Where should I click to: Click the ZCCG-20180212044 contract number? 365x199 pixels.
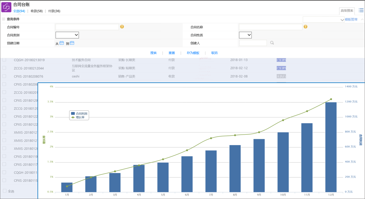tap(29, 68)
